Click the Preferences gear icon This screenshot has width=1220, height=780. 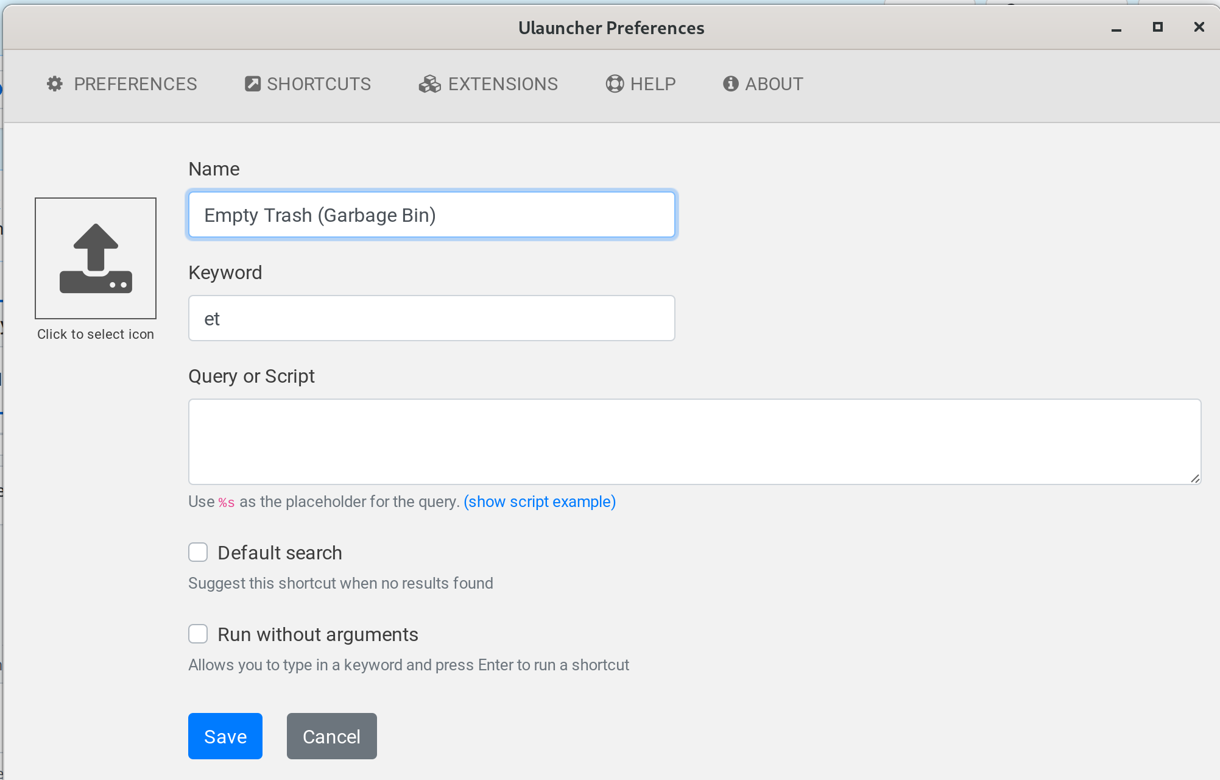(55, 84)
